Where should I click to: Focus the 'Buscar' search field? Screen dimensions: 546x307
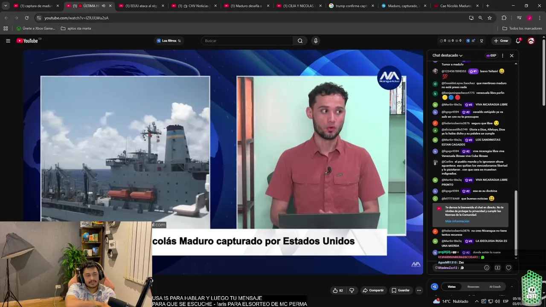pos(247,41)
